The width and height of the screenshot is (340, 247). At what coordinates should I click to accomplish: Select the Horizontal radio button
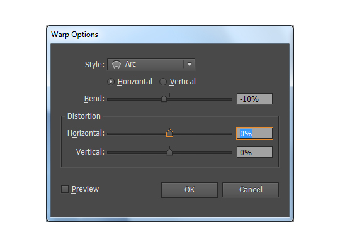(x=111, y=82)
